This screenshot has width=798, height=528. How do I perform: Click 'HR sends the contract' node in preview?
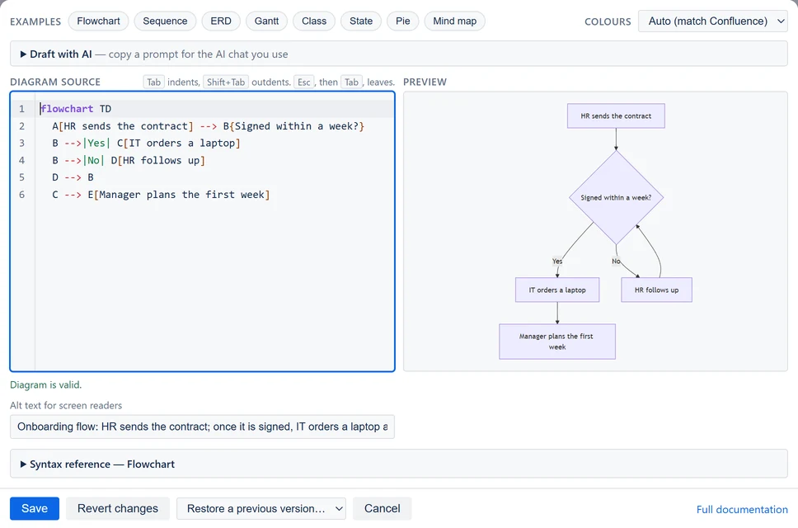(x=616, y=116)
